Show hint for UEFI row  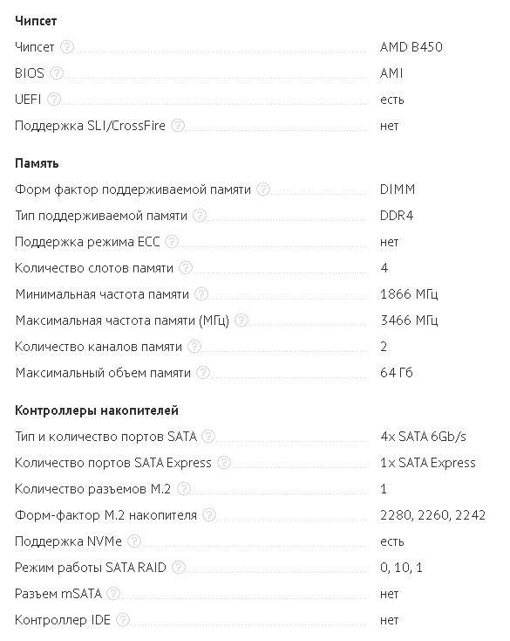pyautogui.click(x=54, y=100)
